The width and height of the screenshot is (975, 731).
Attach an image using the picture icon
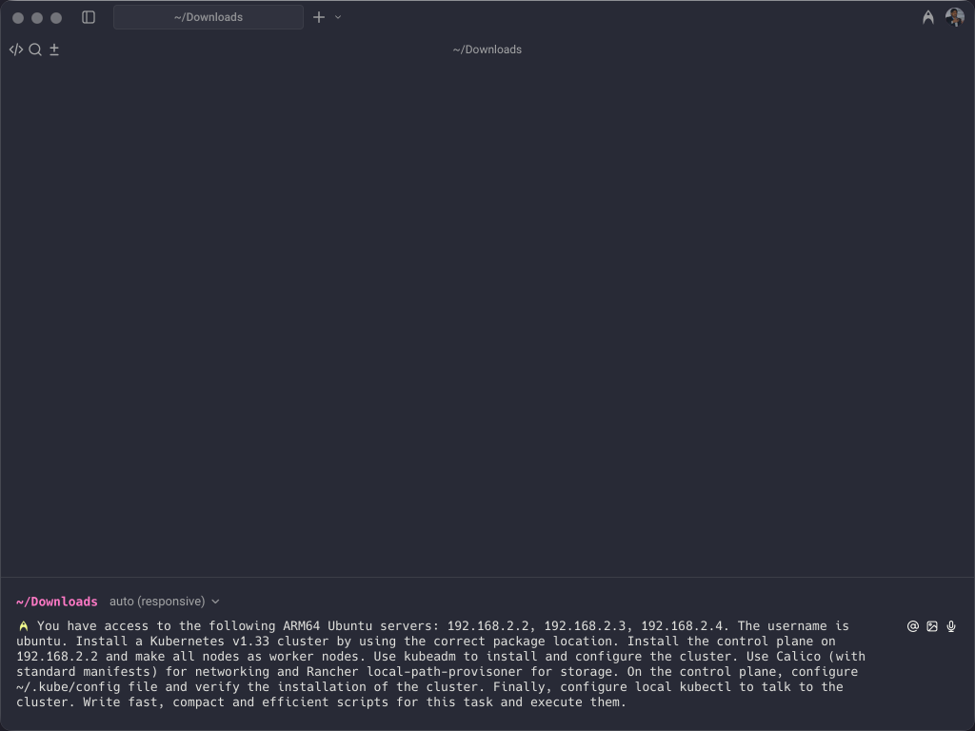(932, 626)
